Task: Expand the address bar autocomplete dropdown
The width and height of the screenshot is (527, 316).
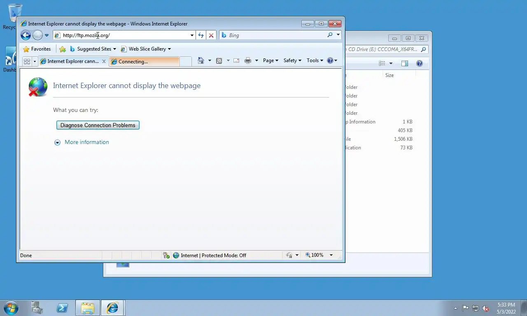Action: [x=192, y=35]
